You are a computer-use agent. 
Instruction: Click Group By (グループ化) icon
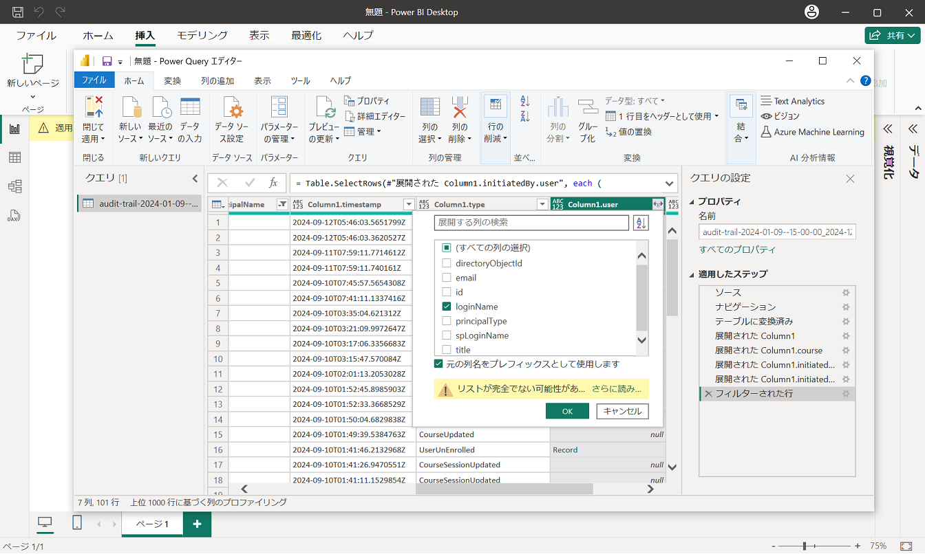coord(588,107)
